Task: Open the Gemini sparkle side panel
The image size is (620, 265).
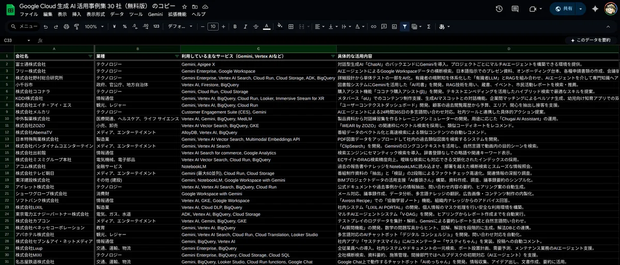Action: tap(595, 9)
